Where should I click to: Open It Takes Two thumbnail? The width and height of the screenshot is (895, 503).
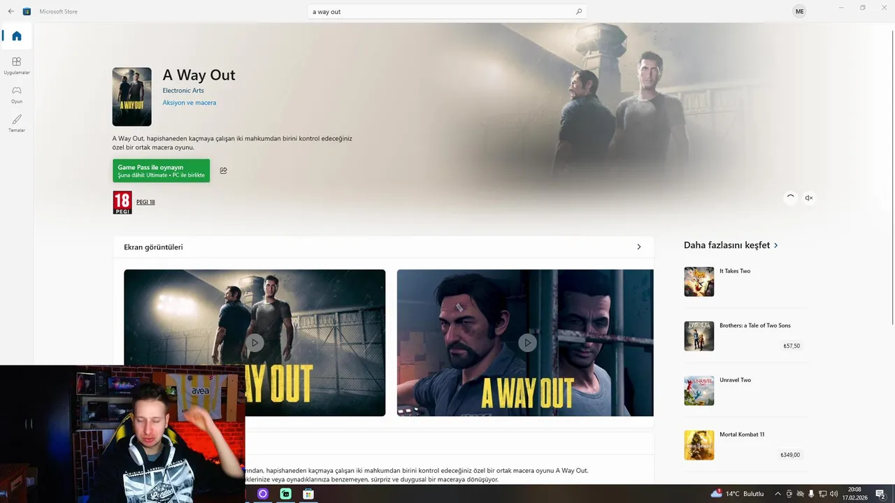(699, 282)
